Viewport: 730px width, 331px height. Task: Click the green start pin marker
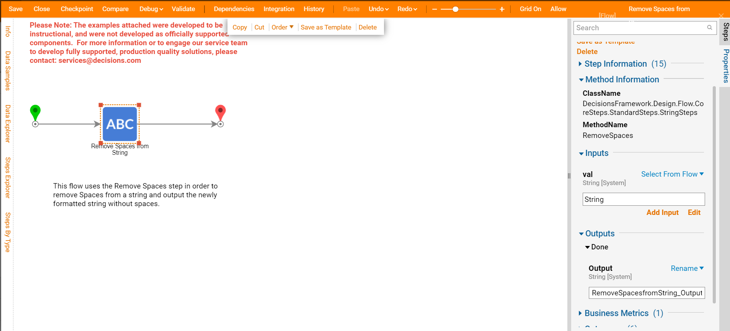(35, 112)
